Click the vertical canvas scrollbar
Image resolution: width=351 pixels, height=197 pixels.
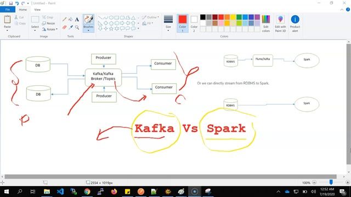349,104
